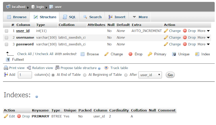Click red Drop icon for username row
Image resolution: width=216 pixels, height=125 pixels.
pyautogui.click(x=185, y=38)
